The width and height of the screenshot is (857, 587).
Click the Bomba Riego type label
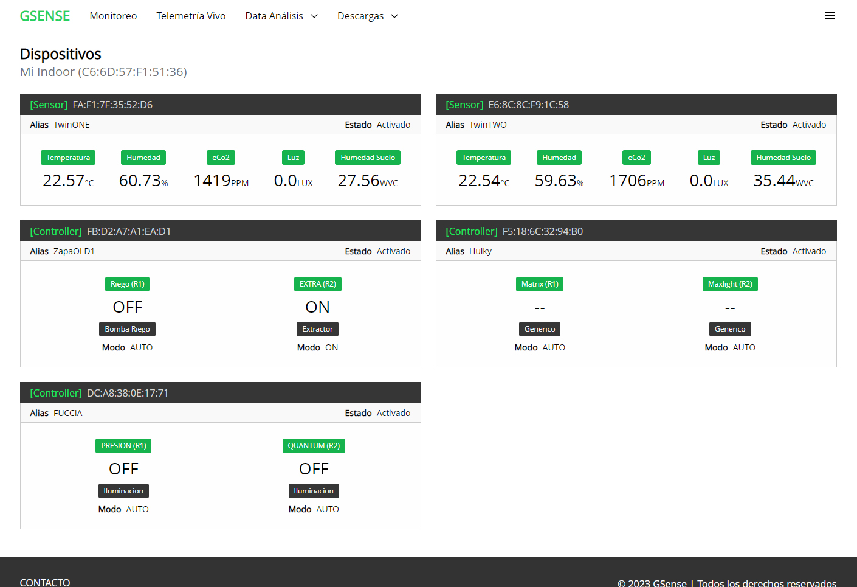coord(128,329)
